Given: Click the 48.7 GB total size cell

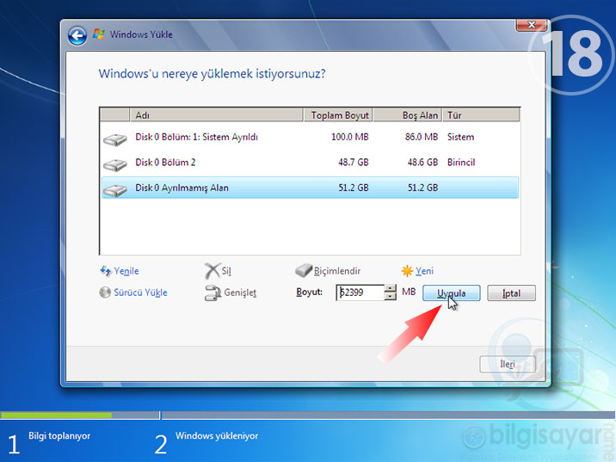Looking at the screenshot, I should tap(354, 163).
